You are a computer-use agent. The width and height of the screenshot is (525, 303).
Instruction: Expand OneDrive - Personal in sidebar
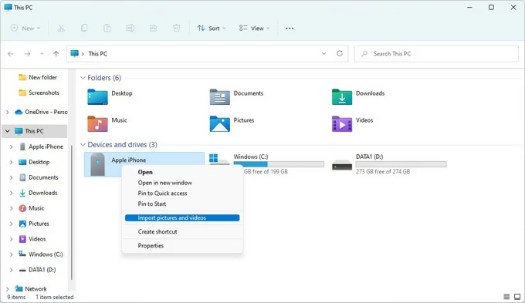coord(8,112)
